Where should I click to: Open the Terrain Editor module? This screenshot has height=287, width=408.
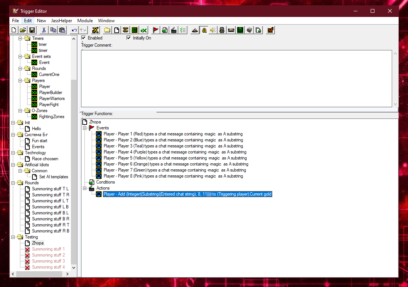point(195,30)
